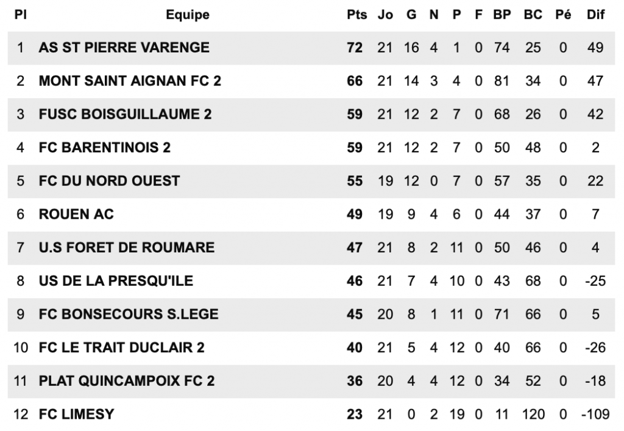Viewport: 624px width, 431px height.
Task: Open FC BONSECOURS S.LEGE team
Action: (129, 315)
